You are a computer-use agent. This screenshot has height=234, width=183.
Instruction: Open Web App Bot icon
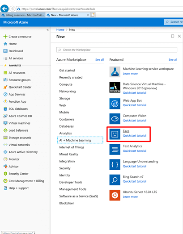[x=115, y=104]
